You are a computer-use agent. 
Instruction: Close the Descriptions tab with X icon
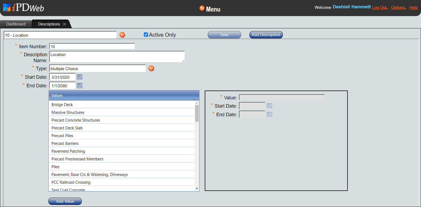64,24
